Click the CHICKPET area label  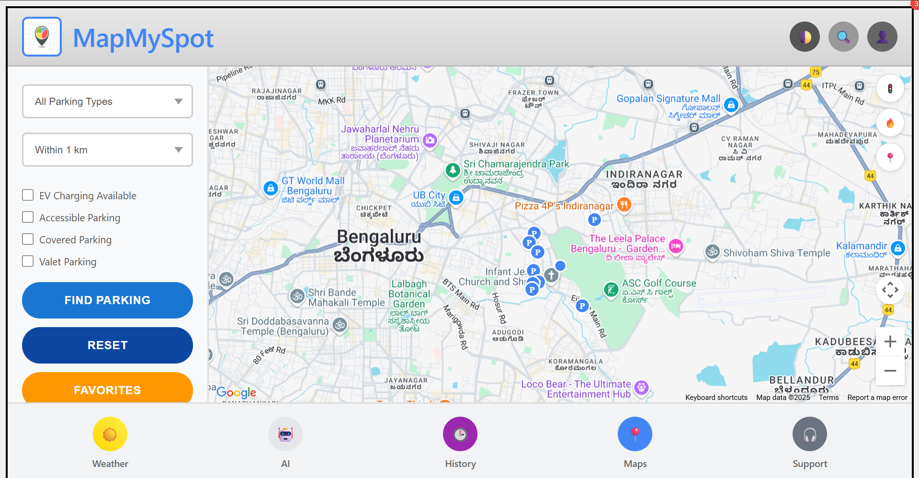(x=374, y=211)
